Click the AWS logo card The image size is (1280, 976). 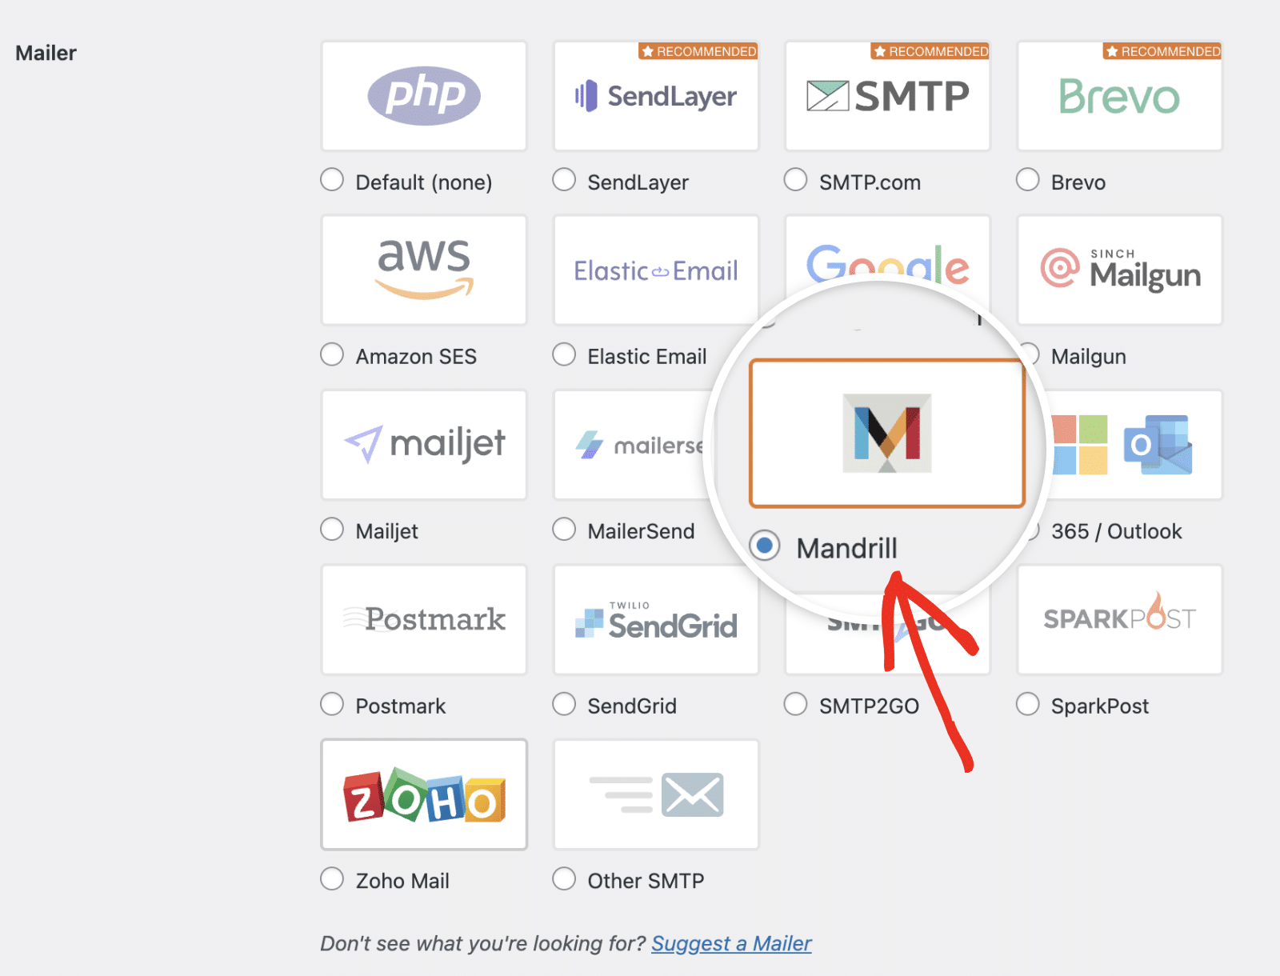424,270
